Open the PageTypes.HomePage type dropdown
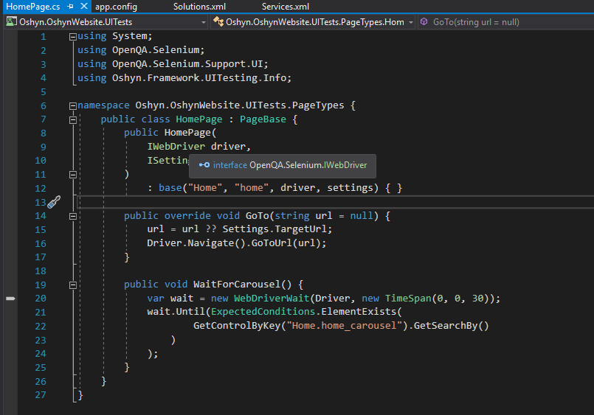Screen dimensions: 594x415 (x=410, y=22)
